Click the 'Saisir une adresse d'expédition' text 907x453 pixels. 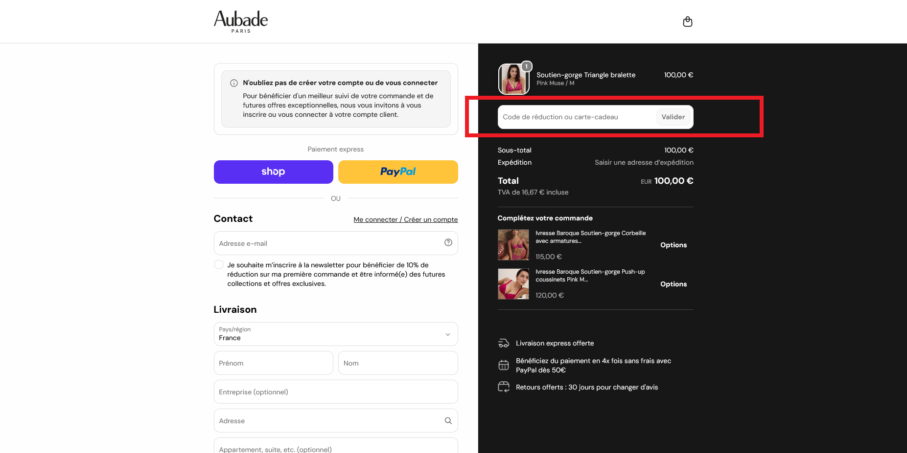coord(644,162)
